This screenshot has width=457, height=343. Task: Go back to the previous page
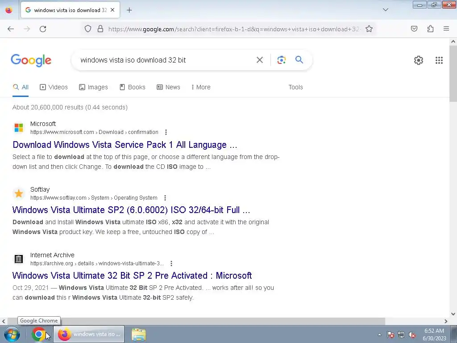tap(11, 29)
